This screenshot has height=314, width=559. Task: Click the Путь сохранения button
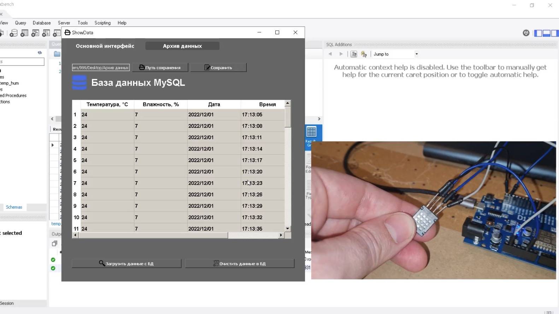160,67
